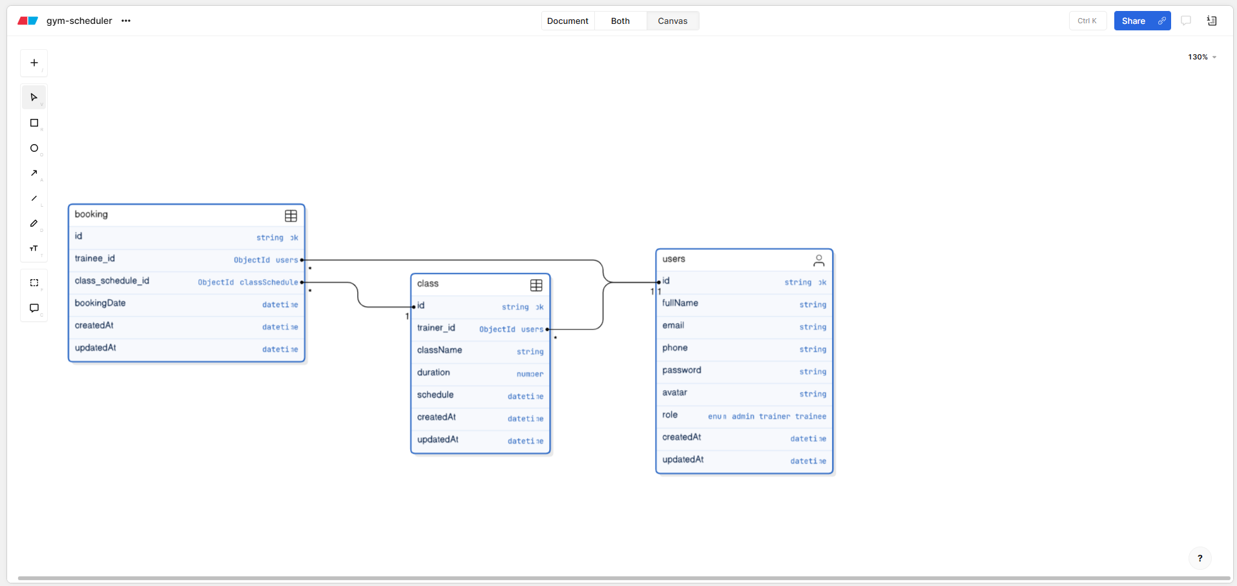Switch to the Document tab

(567, 21)
